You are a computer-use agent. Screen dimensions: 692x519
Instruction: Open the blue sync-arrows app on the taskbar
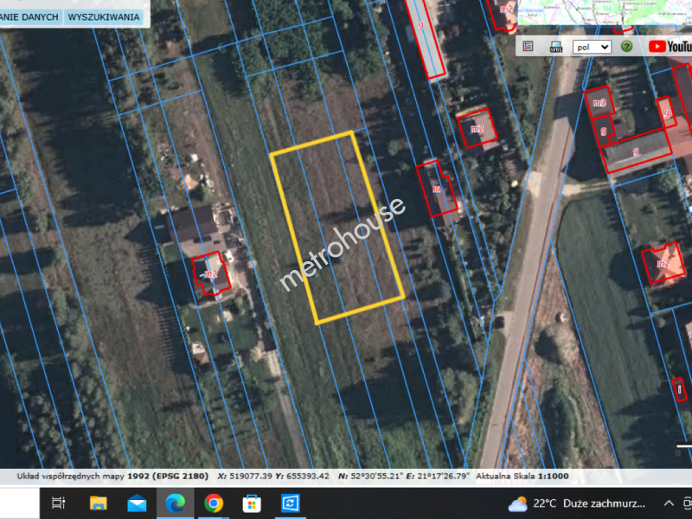pyautogui.click(x=291, y=503)
